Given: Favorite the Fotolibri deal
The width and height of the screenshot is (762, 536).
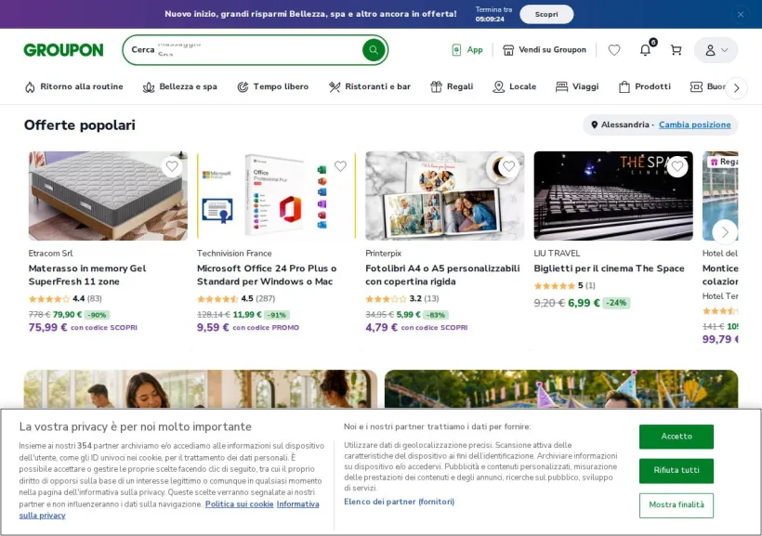Looking at the screenshot, I should (x=509, y=166).
